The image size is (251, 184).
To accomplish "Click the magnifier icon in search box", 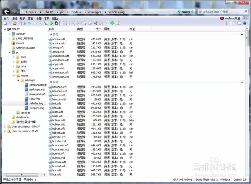I will 246,12.
